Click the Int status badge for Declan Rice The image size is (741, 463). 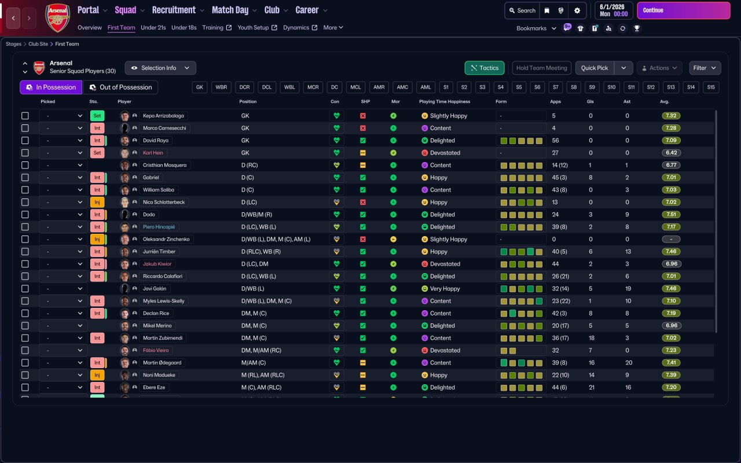(x=97, y=313)
